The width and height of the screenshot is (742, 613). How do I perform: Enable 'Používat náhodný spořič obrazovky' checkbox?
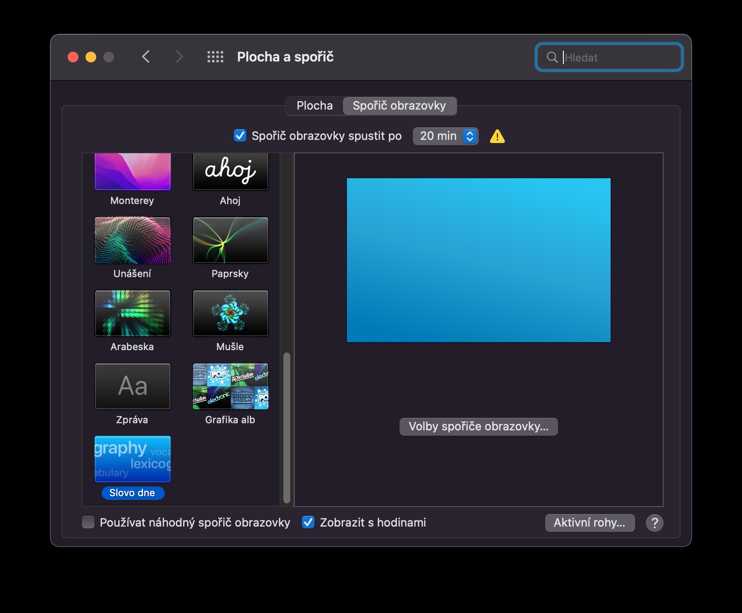pos(89,522)
